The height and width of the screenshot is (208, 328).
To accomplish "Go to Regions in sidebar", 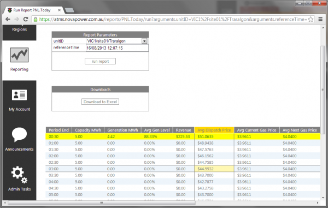I will pyautogui.click(x=20, y=29).
